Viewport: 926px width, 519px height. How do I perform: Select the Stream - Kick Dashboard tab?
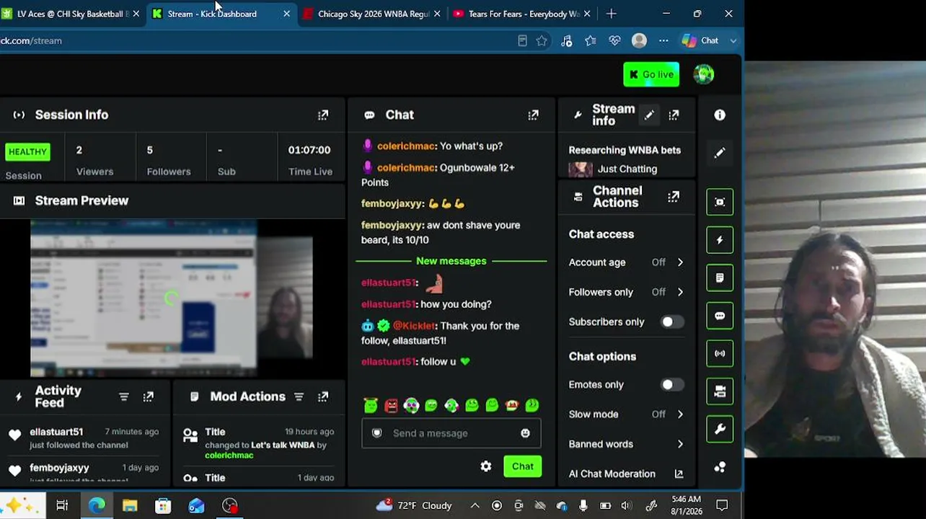tap(221, 14)
